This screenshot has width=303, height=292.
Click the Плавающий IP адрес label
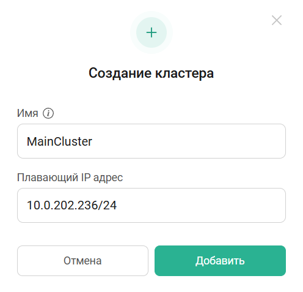tap(70, 178)
